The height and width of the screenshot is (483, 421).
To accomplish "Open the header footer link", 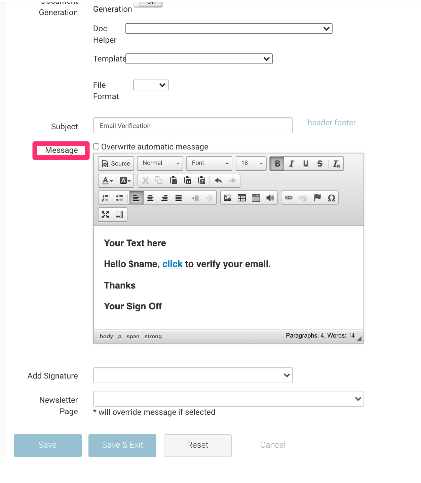I will [332, 123].
